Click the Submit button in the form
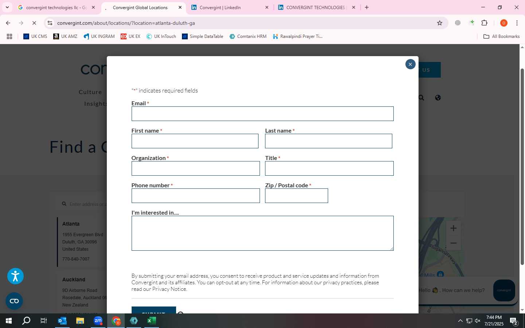This screenshot has width=525, height=328. [153, 310]
